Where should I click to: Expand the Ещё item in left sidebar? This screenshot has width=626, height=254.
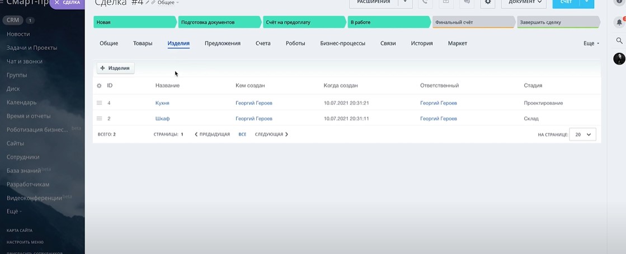(14, 212)
